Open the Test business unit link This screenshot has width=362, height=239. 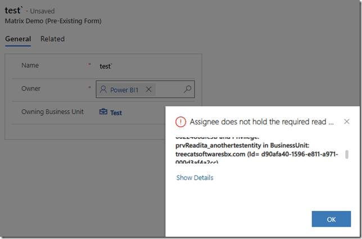(116, 112)
